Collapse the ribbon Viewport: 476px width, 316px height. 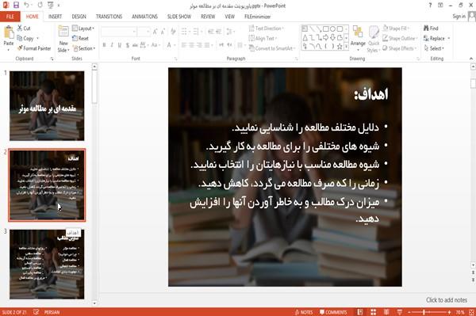[x=470, y=59]
